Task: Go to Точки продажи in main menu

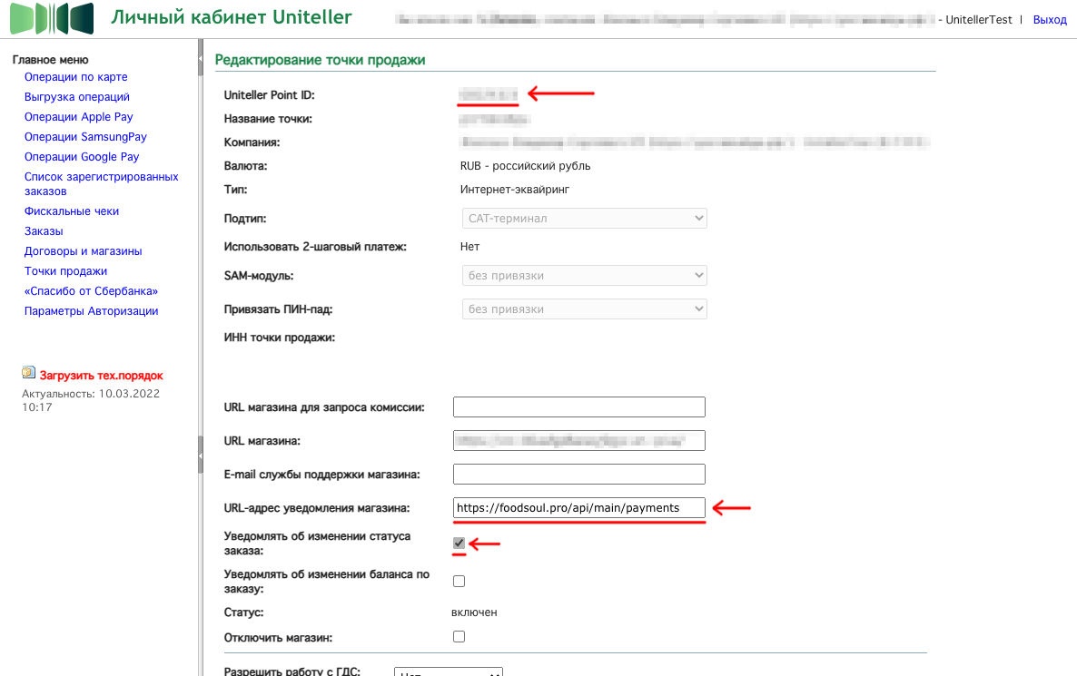Action: point(65,271)
